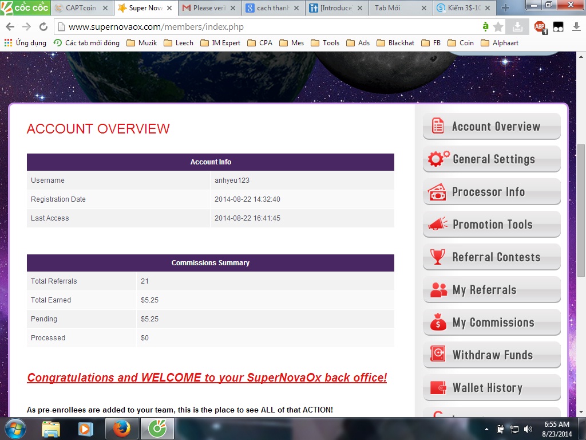Reload the current page

(43, 26)
